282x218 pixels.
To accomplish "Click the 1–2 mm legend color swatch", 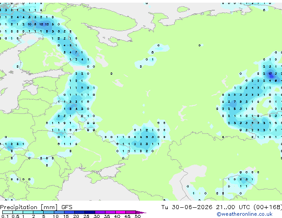I will coord(28,212).
